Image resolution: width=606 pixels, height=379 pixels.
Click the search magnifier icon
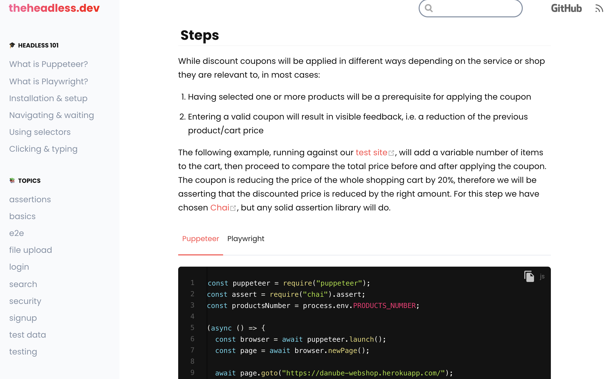(429, 8)
